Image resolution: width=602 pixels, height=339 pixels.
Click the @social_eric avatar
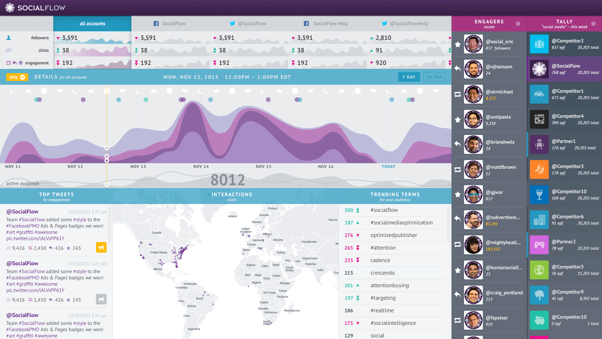pos(473,44)
